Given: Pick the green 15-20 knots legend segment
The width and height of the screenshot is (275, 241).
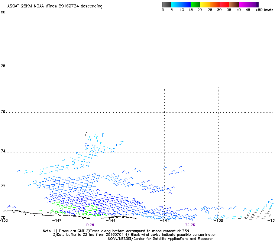Looking at the screenshot, I should point(195,4).
